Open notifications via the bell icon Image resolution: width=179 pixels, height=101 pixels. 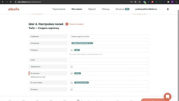pyautogui.click(x=168, y=9)
